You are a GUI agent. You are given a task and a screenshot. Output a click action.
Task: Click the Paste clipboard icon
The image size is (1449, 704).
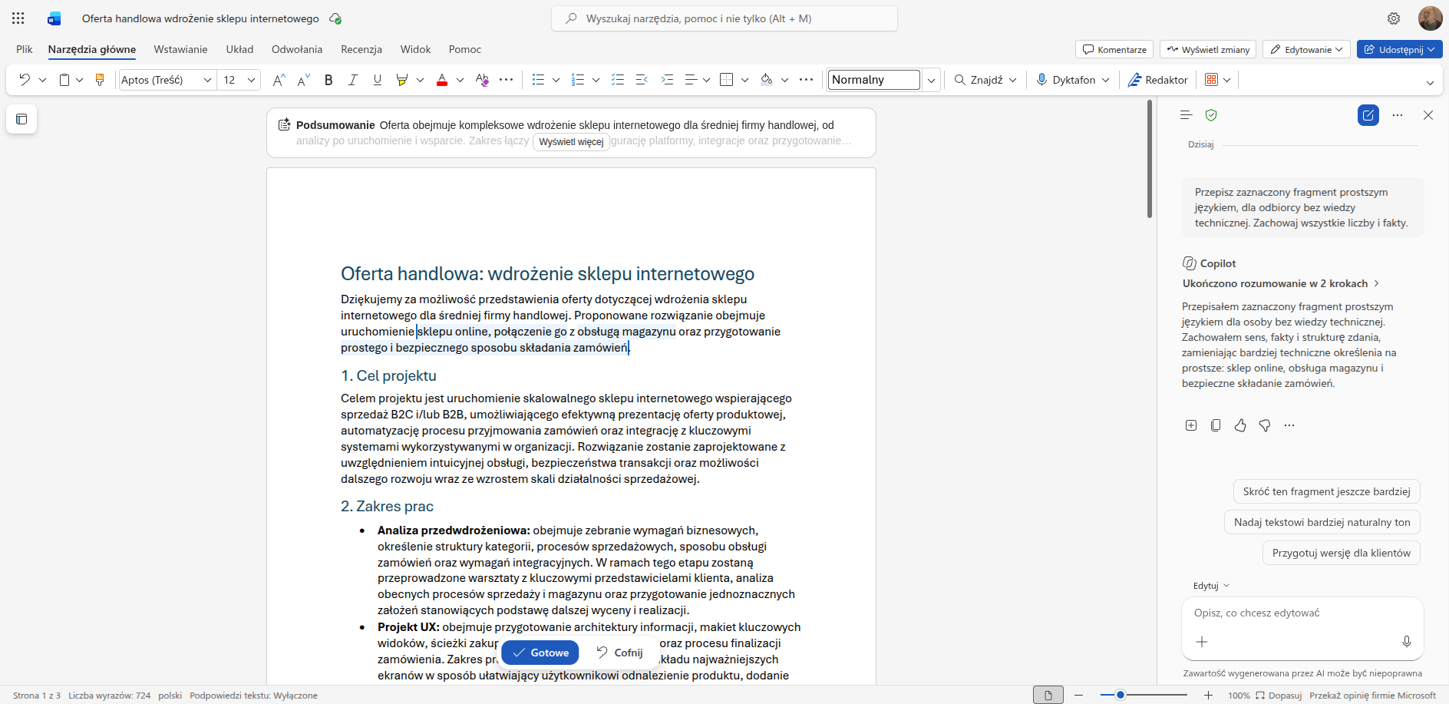(x=64, y=80)
